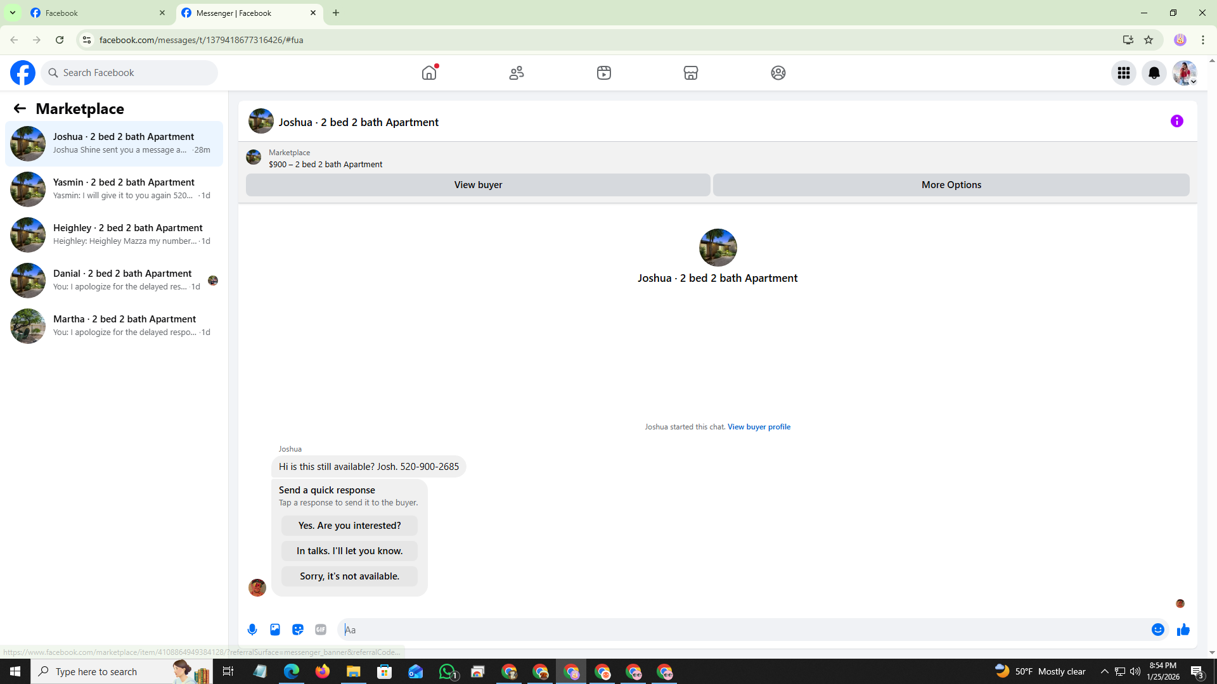The image size is (1217, 684).
Task: Open the Heighley apartment conversation
Action: (114, 235)
